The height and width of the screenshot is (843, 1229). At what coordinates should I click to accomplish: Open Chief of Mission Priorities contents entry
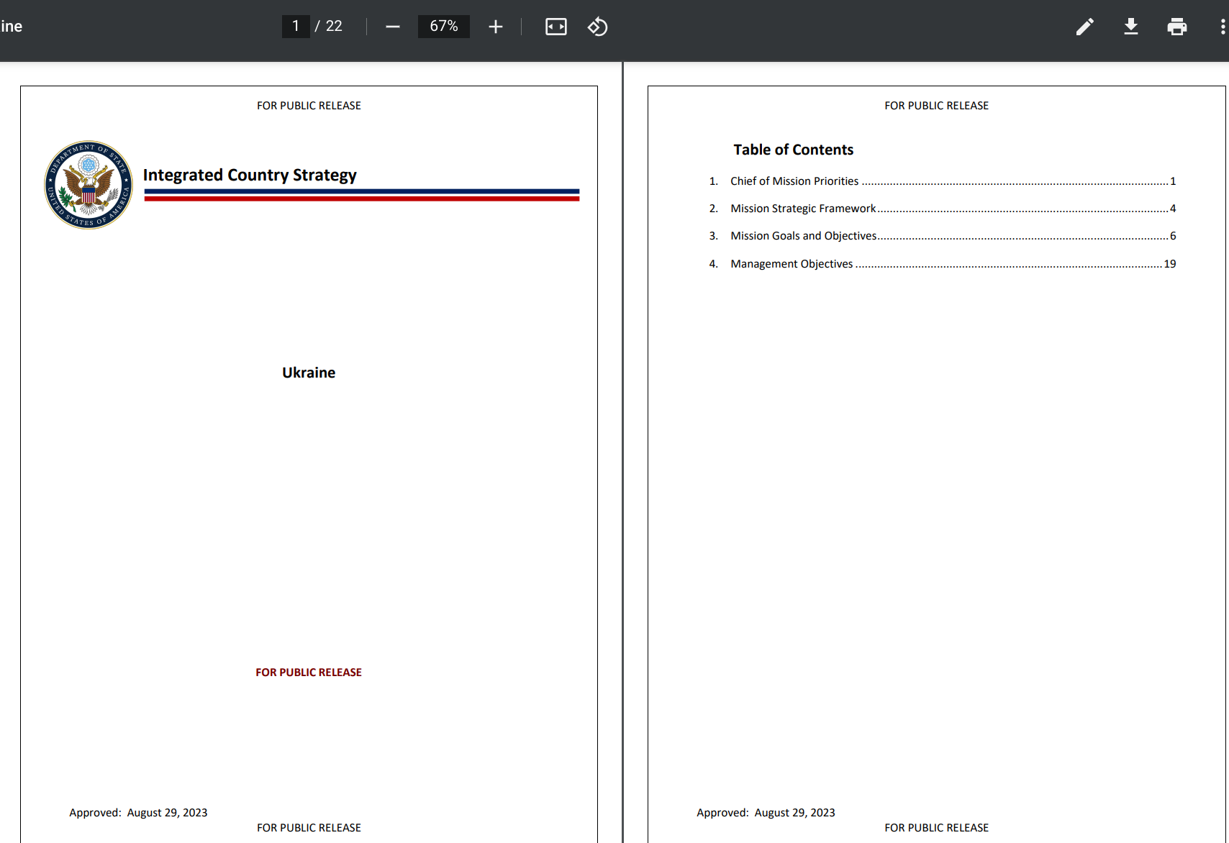pyautogui.click(x=794, y=181)
